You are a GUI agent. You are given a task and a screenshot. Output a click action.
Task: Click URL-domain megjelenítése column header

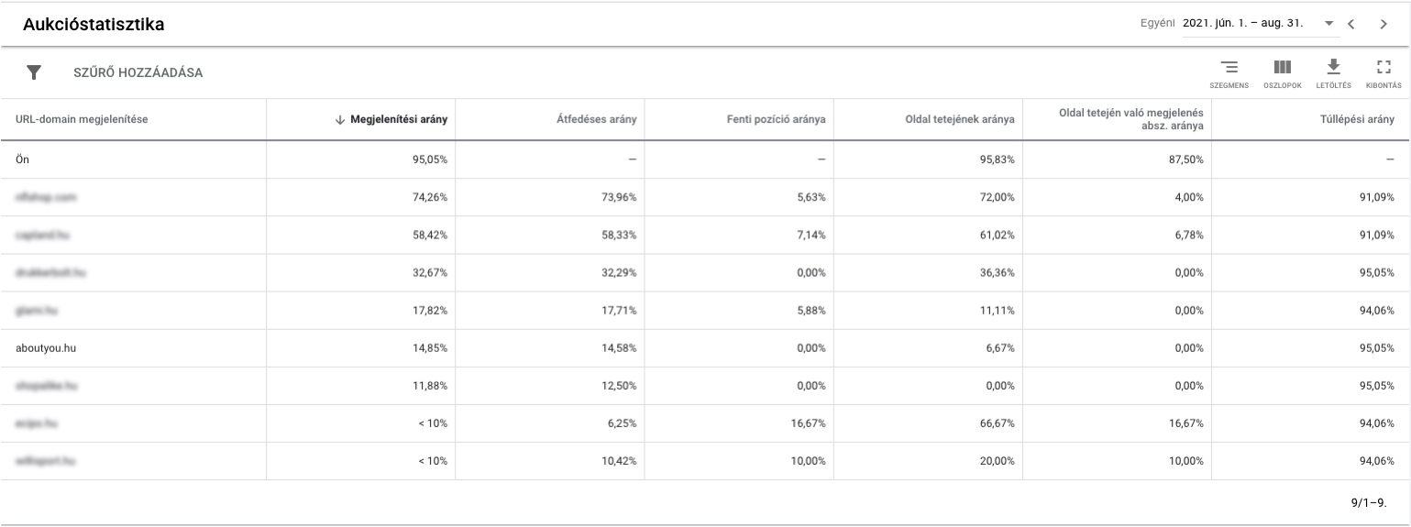(82, 119)
